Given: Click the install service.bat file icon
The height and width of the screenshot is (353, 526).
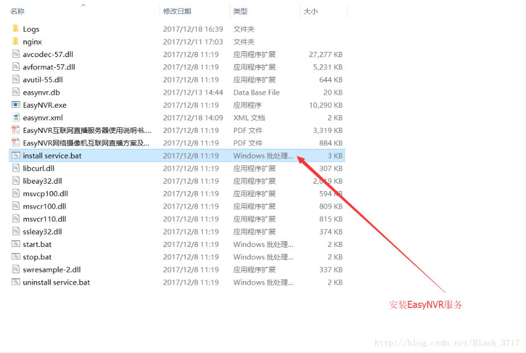Looking at the screenshot, I should [x=16, y=155].
